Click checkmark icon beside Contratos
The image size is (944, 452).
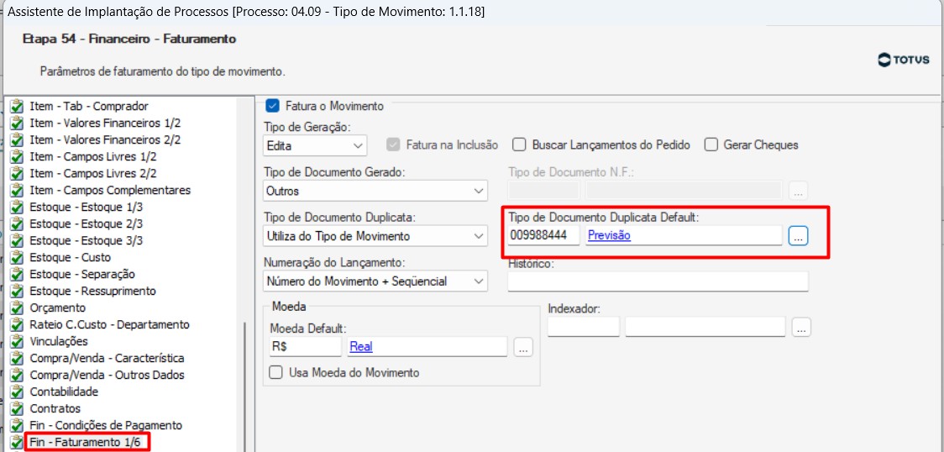tap(18, 409)
